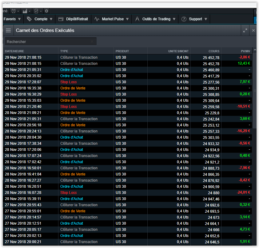This screenshot has height=248, width=259.
Task: Open the Compte dropdown menu
Action: [41, 19]
